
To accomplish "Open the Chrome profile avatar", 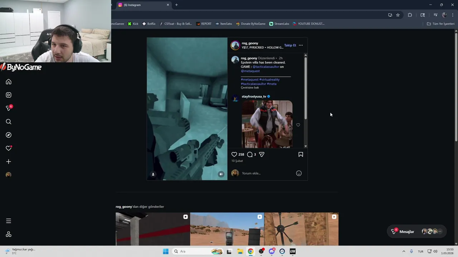I will [x=444, y=15].
